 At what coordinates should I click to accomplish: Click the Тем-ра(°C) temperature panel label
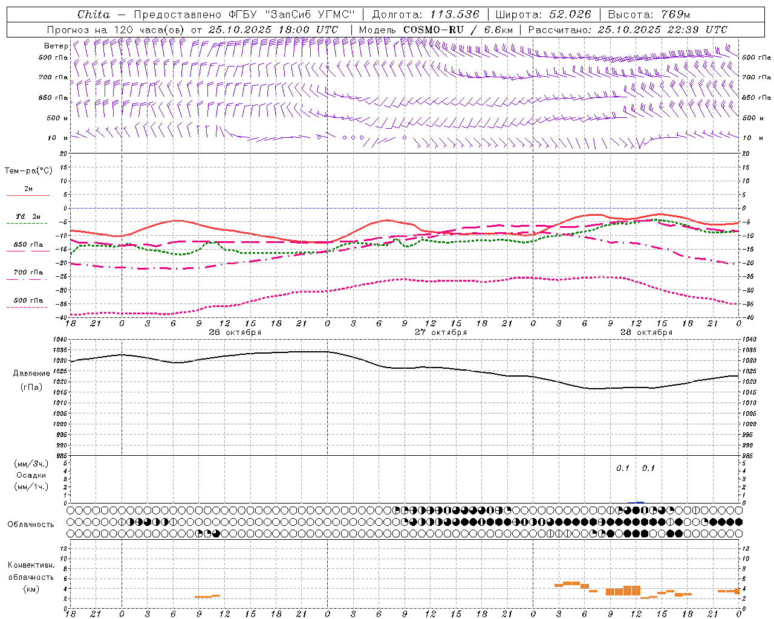pos(28,170)
